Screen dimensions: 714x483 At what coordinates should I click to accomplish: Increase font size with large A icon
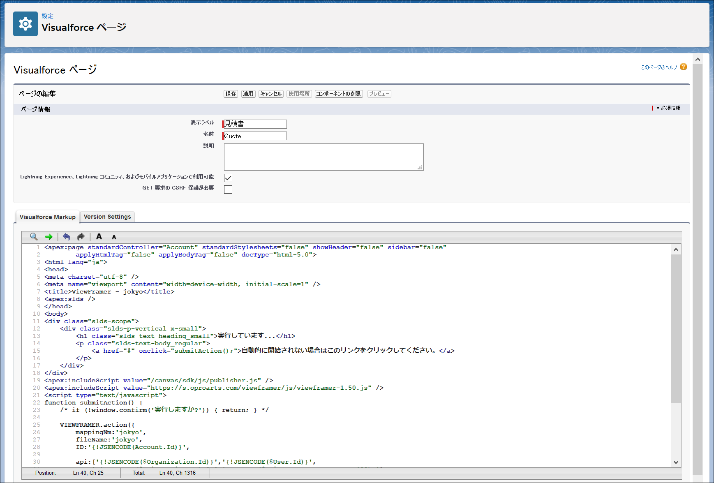[99, 237]
